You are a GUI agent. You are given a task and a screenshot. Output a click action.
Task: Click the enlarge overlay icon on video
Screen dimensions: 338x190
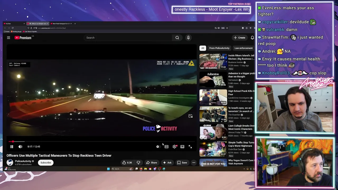coord(190,116)
